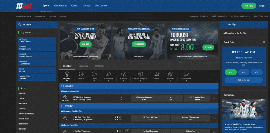Click football icon beside UP Fighting Maroons match

coord(65,97)
